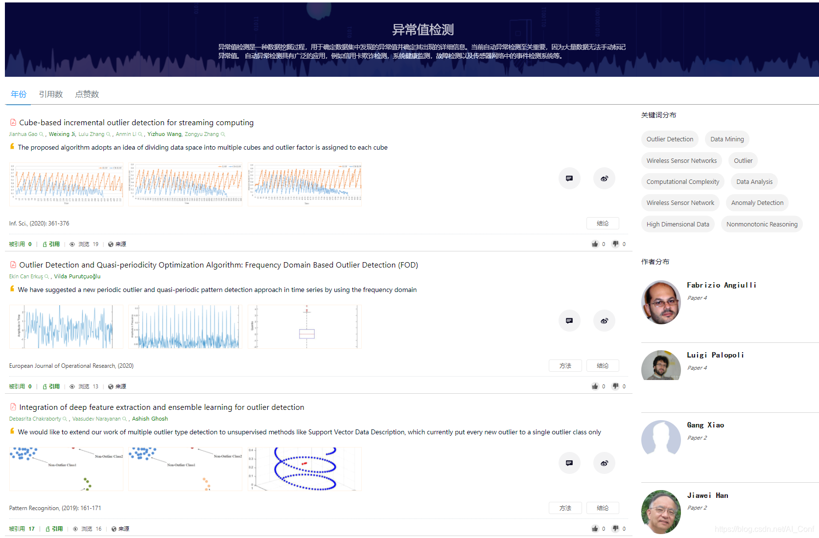Open boxplot thumbnail of FOD paper
Viewport: 819px width, 538px height.
point(304,327)
